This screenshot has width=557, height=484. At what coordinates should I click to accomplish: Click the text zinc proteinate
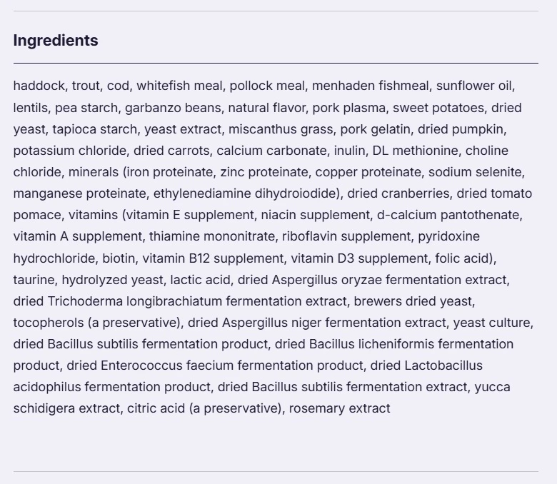tap(264, 172)
